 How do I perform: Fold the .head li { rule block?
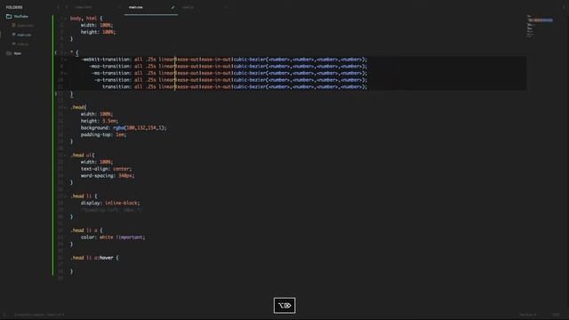click(x=66, y=196)
